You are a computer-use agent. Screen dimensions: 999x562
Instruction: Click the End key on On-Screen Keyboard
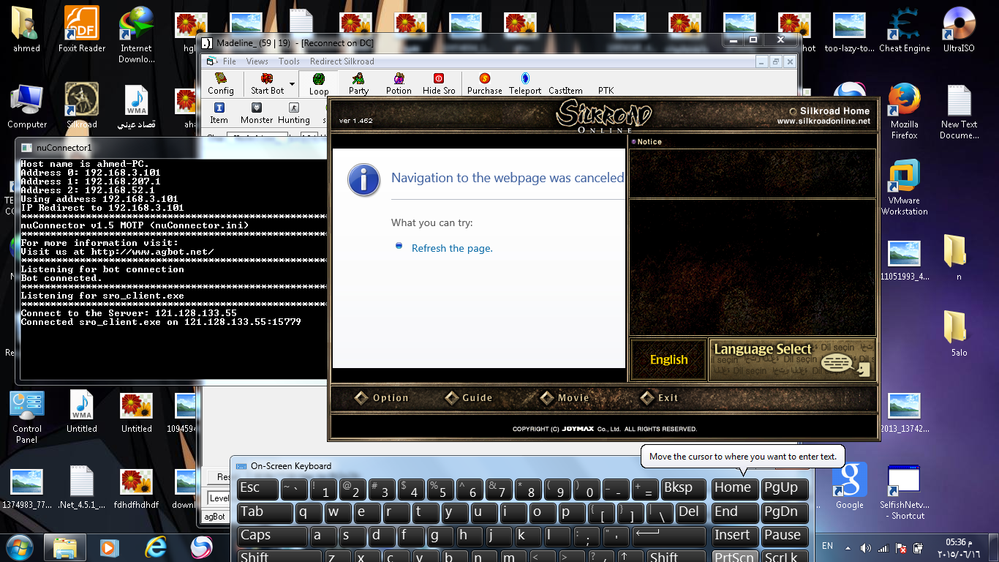click(x=735, y=512)
